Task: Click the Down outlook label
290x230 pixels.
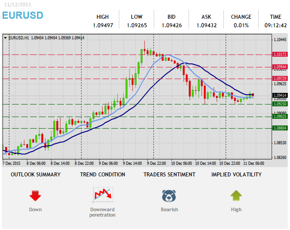Action: pyautogui.click(x=35, y=209)
